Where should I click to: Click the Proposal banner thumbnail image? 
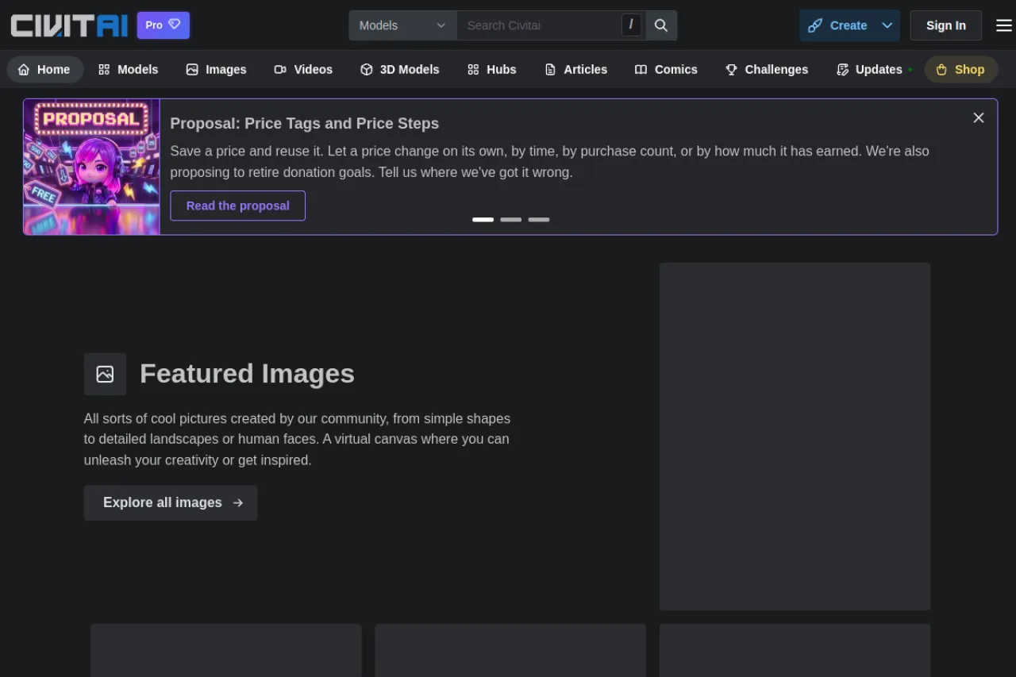point(92,167)
